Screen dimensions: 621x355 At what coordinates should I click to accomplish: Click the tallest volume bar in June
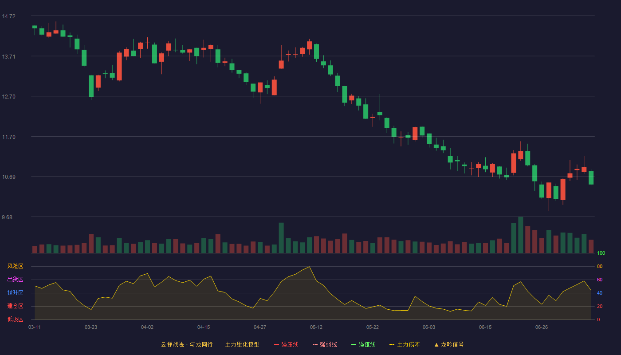click(521, 235)
